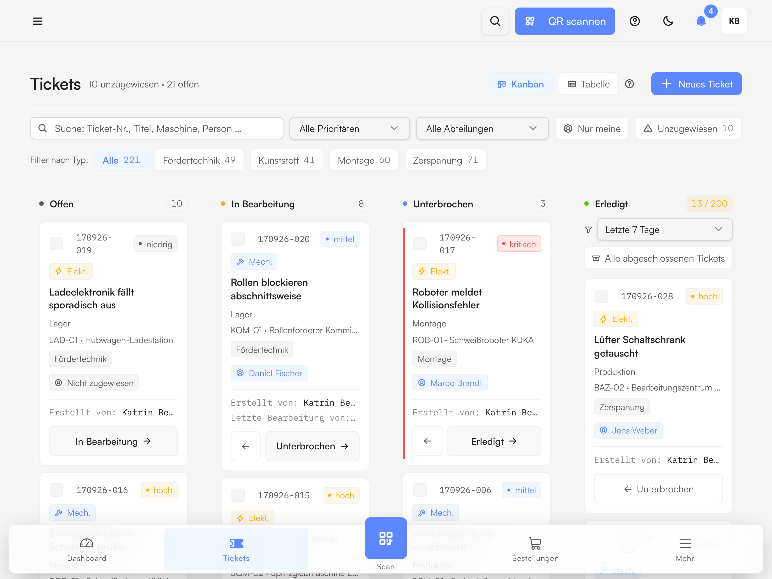Move ticket 170926-017 to Erledigt
Image resolution: width=772 pixels, height=579 pixels.
[494, 441]
